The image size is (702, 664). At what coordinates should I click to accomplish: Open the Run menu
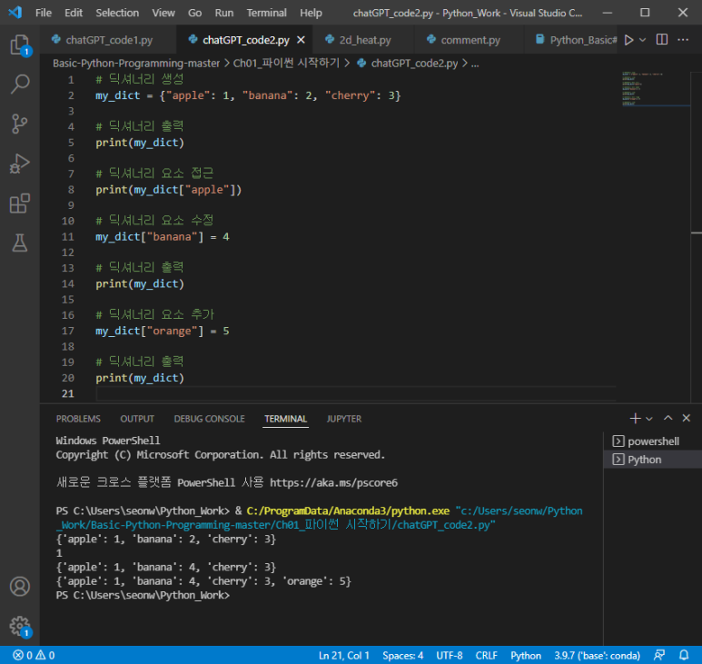click(223, 13)
